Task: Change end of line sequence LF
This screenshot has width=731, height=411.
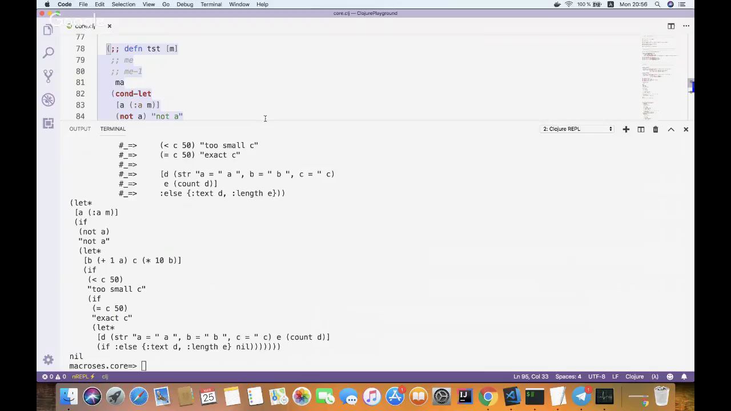Action: pos(615,377)
